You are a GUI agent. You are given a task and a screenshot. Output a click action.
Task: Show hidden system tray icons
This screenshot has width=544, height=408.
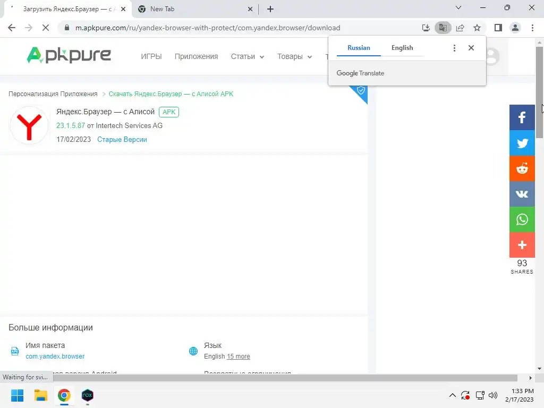pos(453,395)
